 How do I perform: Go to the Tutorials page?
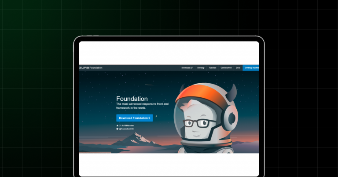(x=213, y=68)
